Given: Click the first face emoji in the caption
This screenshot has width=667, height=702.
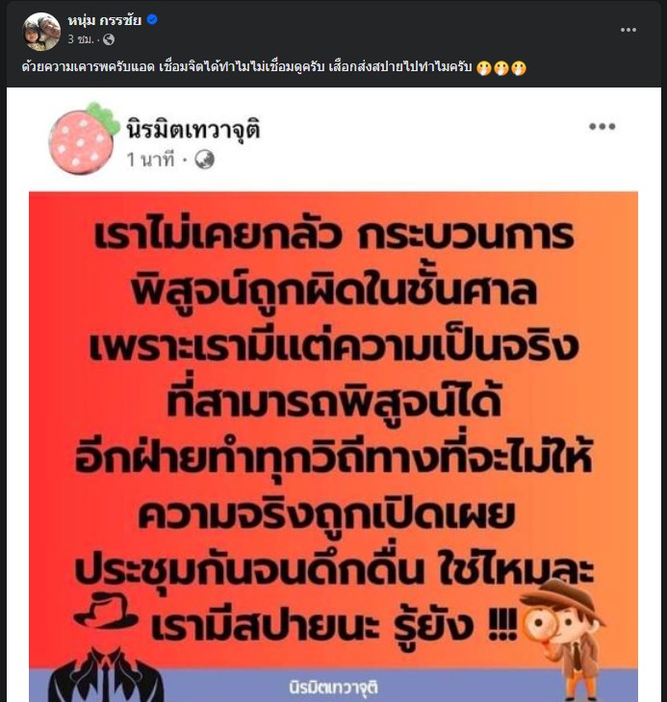Looking at the screenshot, I should [484, 68].
